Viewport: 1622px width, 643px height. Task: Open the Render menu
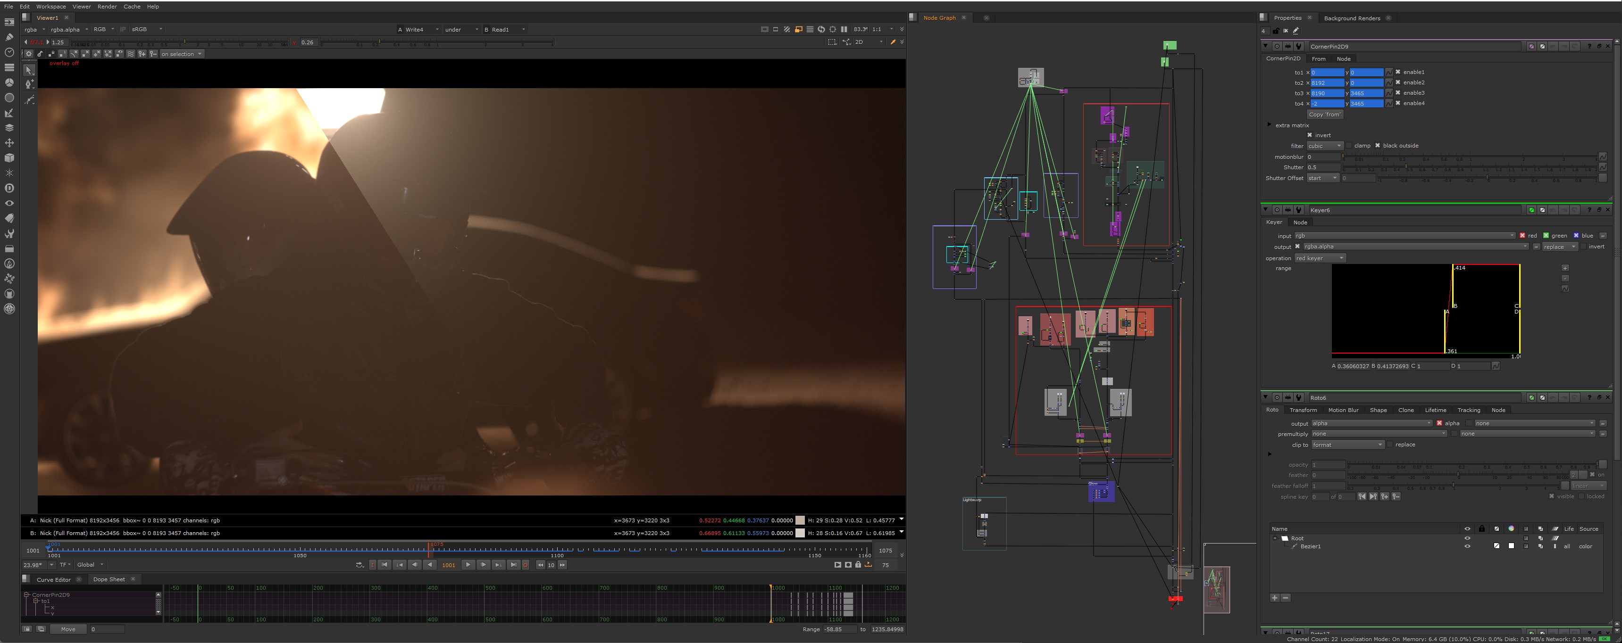click(x=107, y=6)
